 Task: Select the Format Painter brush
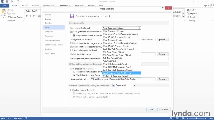click(9, 17)
